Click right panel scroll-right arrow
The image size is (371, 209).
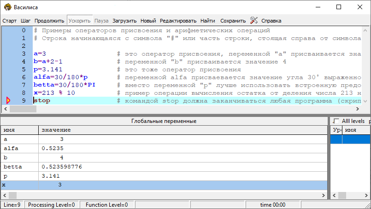coord(366,195)
